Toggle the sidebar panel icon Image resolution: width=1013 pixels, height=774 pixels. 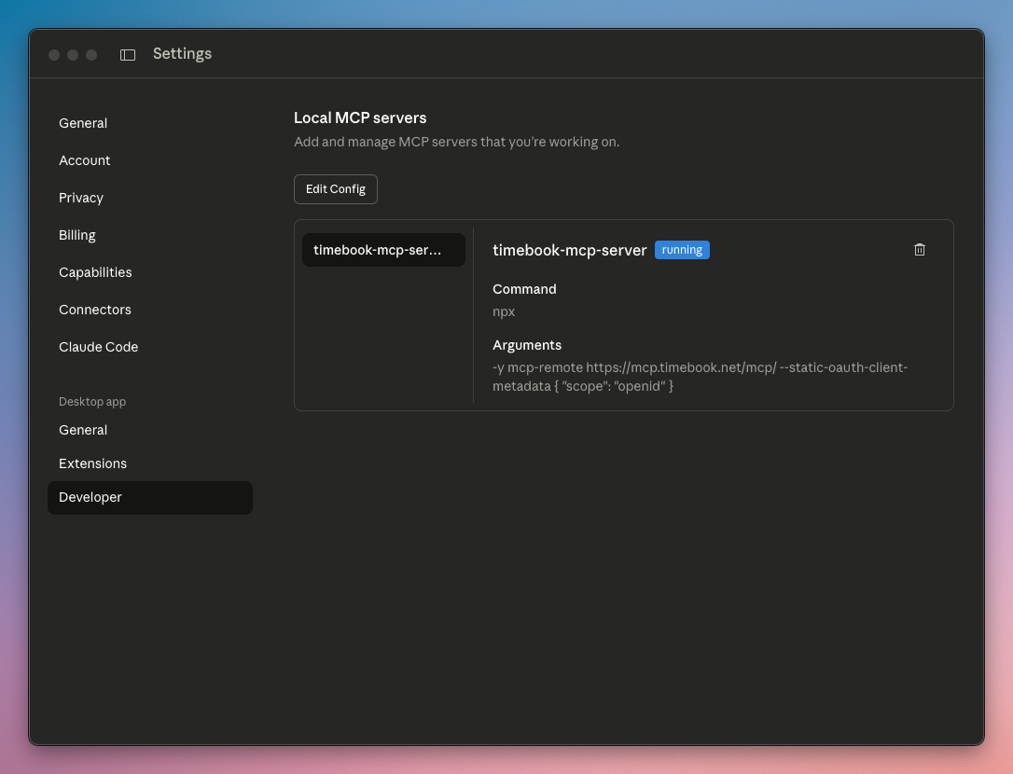128,55
